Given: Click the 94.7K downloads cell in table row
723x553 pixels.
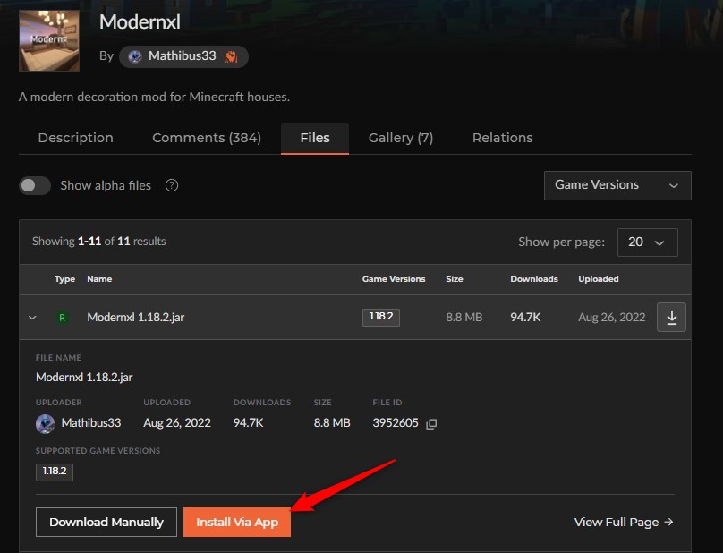Looking at the screenshot, I should click(x=525, y=318).
